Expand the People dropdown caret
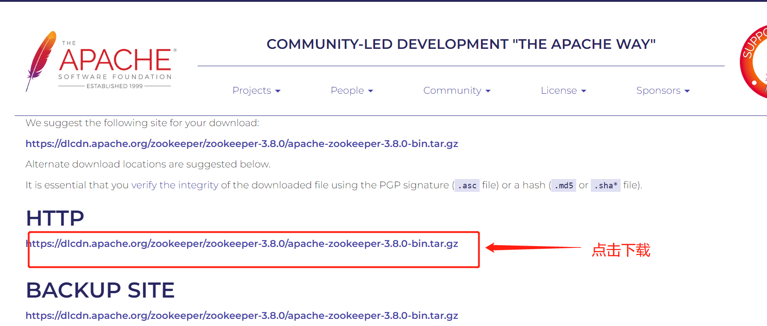Image resolution: width=767 pixels, height=326 pixels. coord(371,91)
